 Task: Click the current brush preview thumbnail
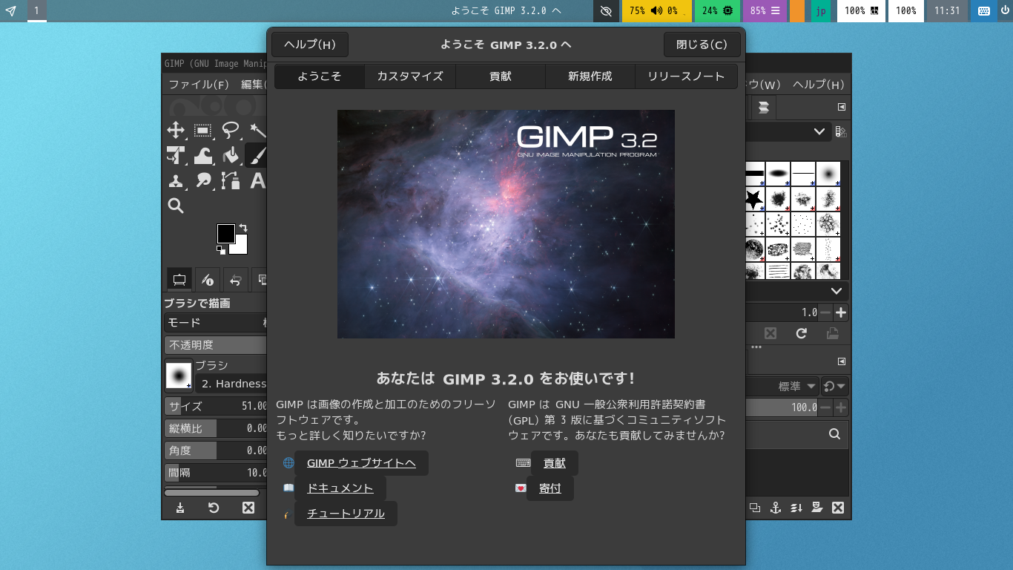click(x=179, y=376)
